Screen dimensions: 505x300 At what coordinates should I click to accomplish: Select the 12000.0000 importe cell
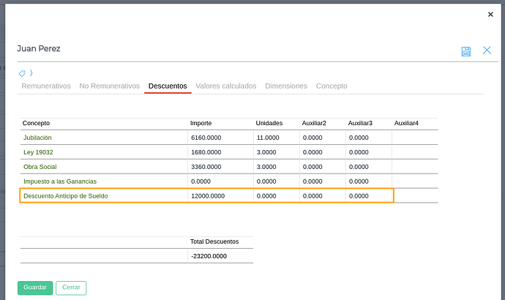[220, 195]
